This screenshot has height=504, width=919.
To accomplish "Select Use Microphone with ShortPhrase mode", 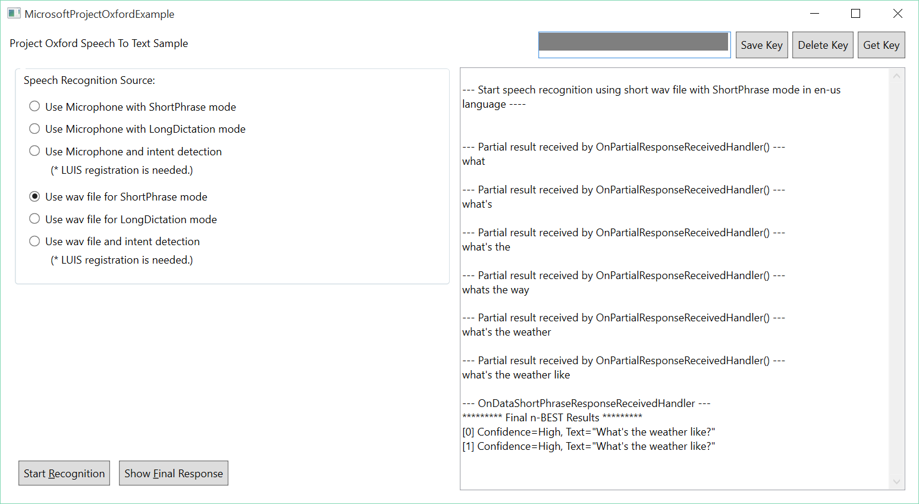I will pyautogui.click(x=133, y=107).
